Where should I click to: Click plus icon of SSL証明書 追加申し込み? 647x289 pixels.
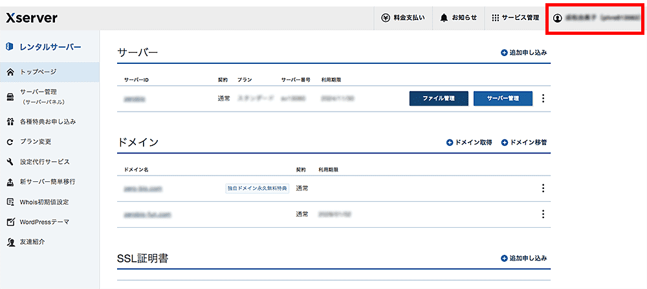coord(504,259)
